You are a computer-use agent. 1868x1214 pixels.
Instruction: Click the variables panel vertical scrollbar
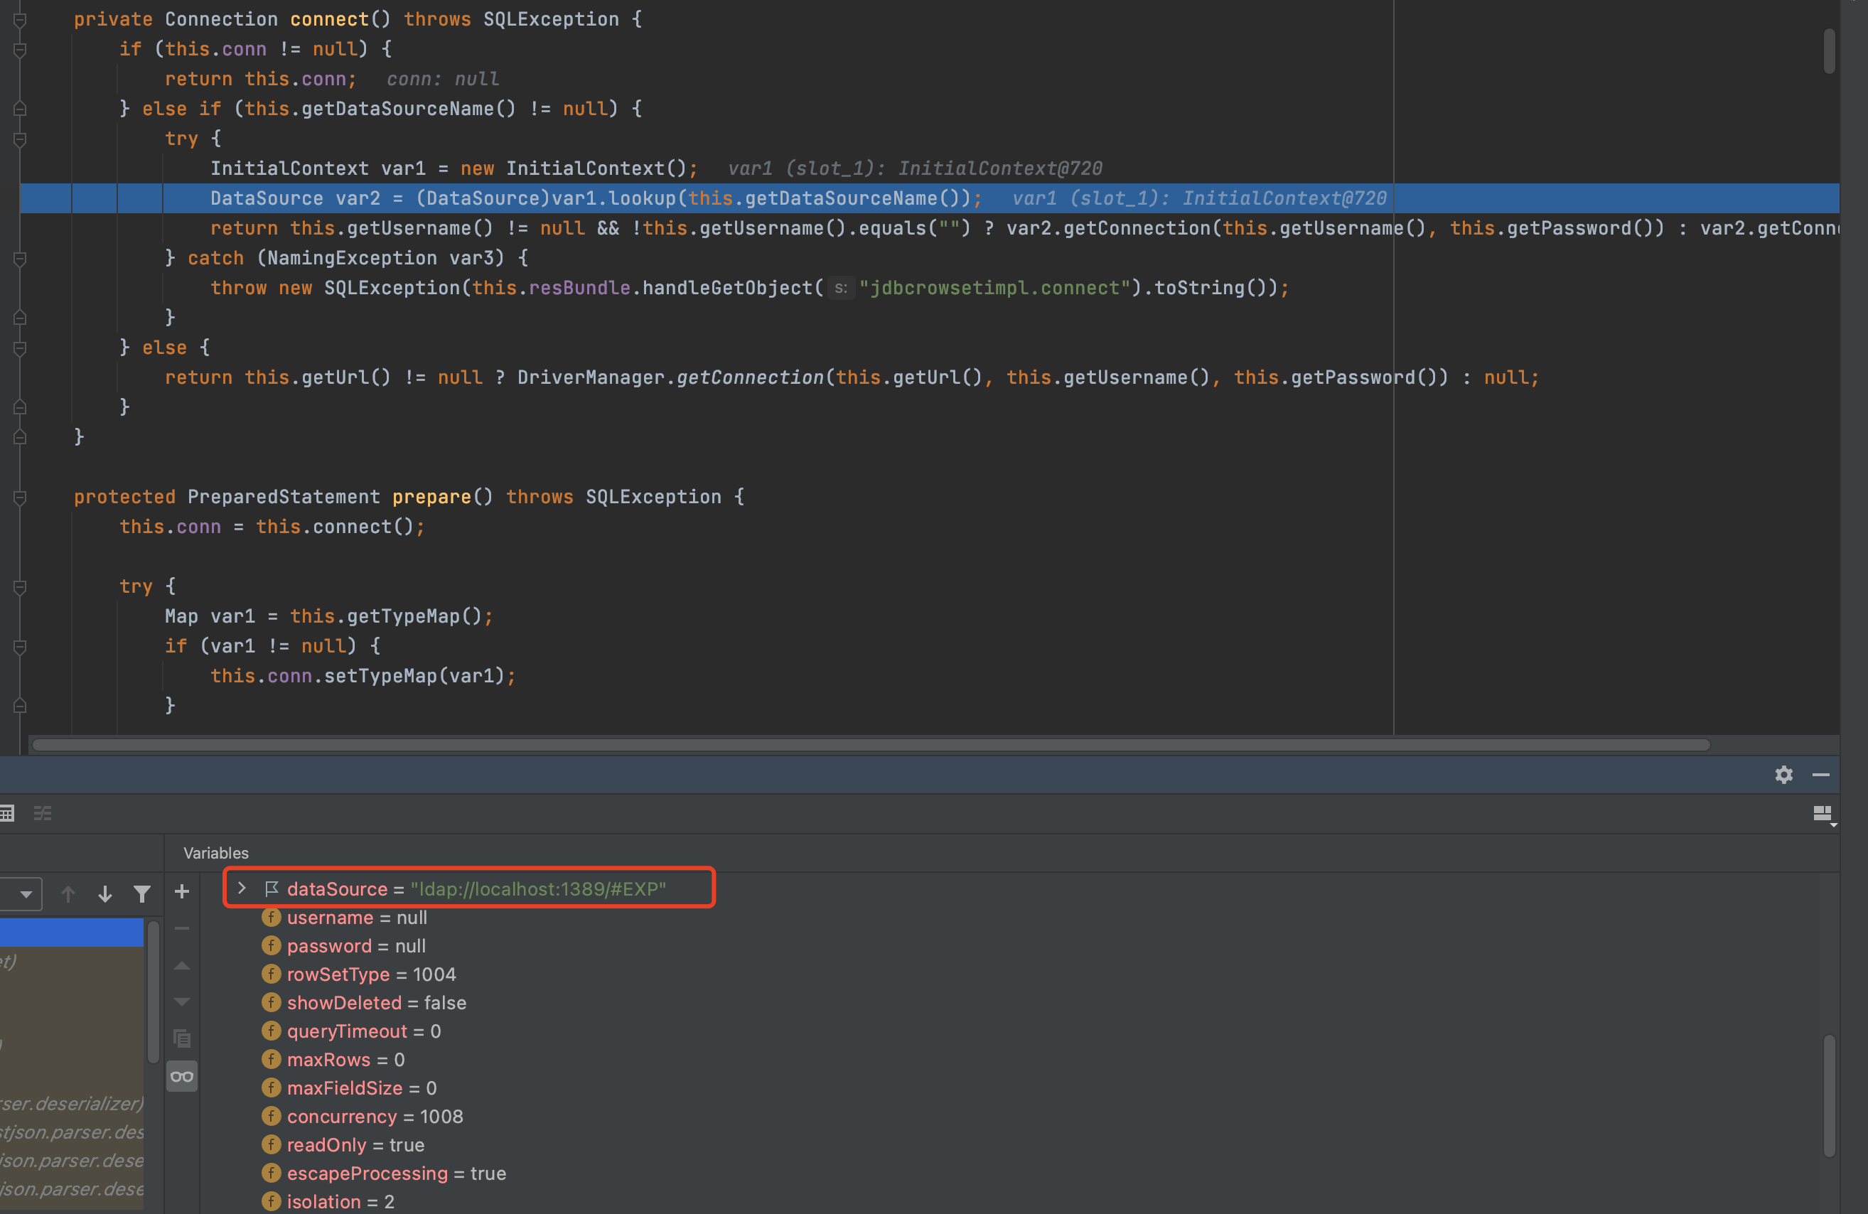pos(1829,1095)
